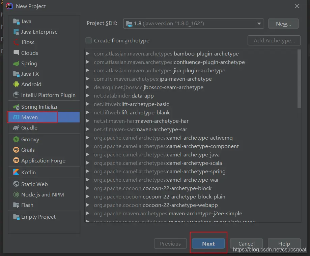
Task: Choose the Kotlin project type
Action: pyautogui.click(x=44, y=172)
